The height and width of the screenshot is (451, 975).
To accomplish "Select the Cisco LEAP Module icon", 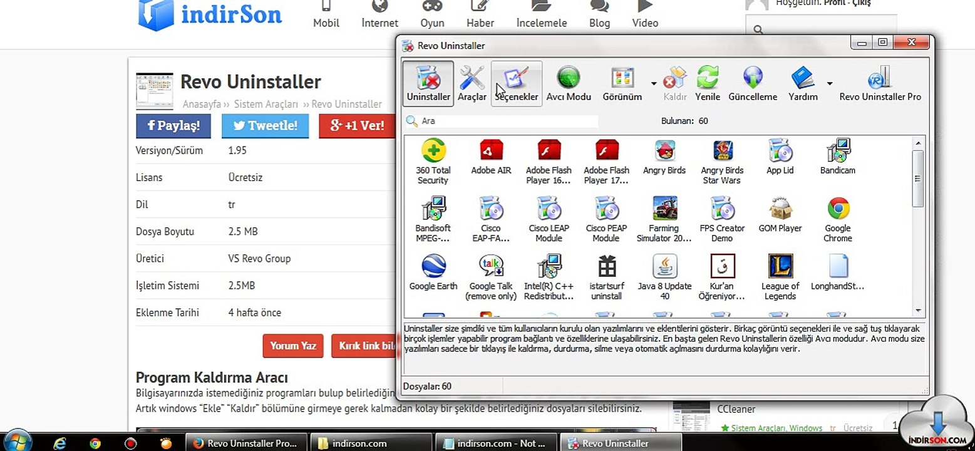I will point(549,220).
